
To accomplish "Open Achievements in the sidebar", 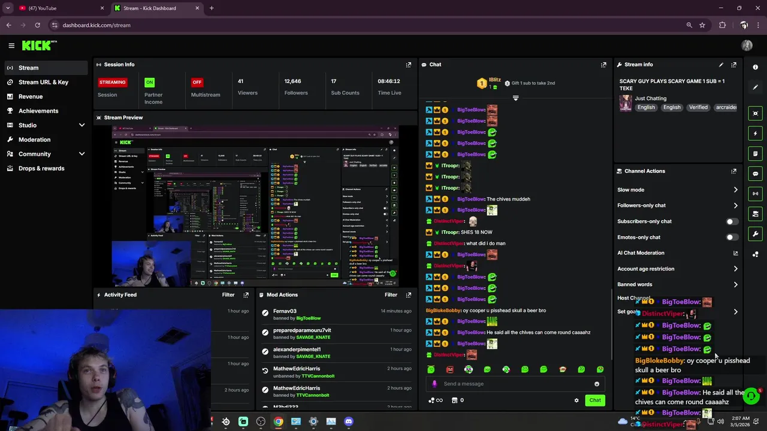I will 38,111.
